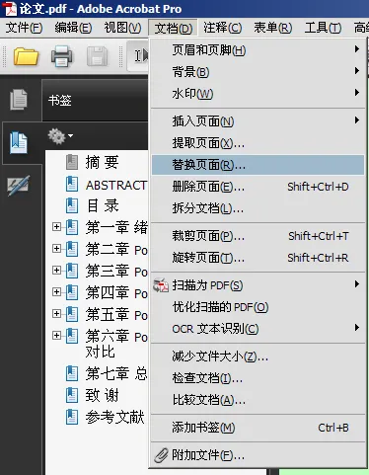The image size is (369, 475).
Task: Click the ABSTRACT bookmark icon
Action: click(x=72, y=184)
